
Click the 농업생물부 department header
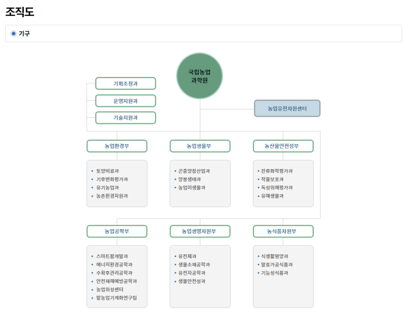click(x=200, y=146)
